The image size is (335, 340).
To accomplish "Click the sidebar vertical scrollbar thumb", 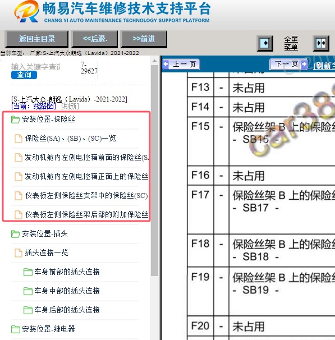I will point(155,170).
